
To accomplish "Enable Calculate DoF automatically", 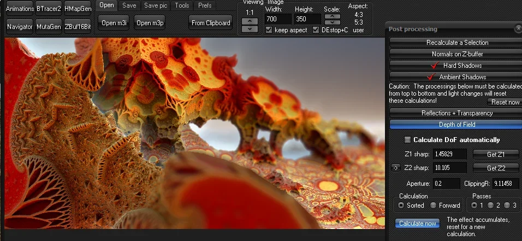I will tap(407, 140).
